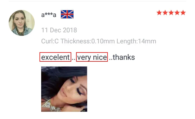Click the highlighted phrase very nice
Screen dimensions: 195x119
click(92, 57)
